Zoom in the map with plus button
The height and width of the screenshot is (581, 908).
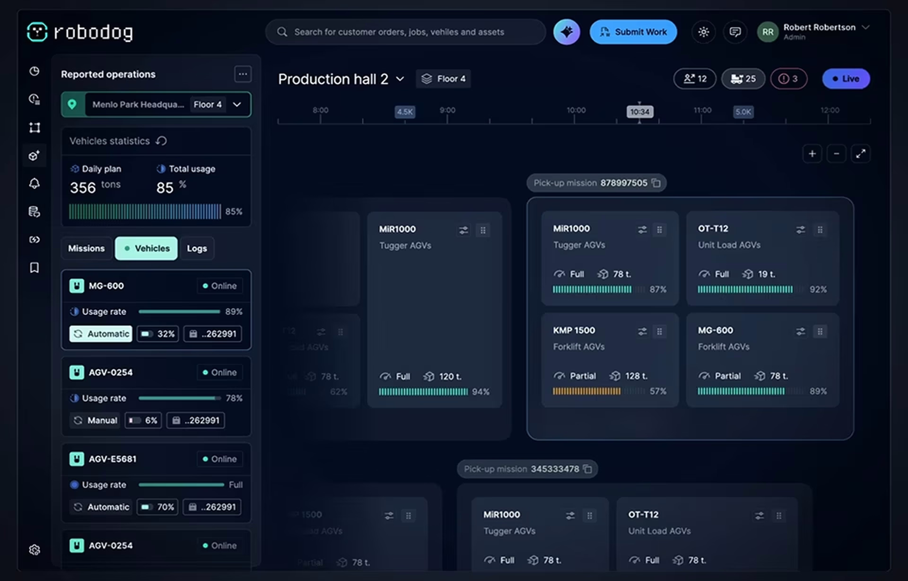click(x=812, y=154)
